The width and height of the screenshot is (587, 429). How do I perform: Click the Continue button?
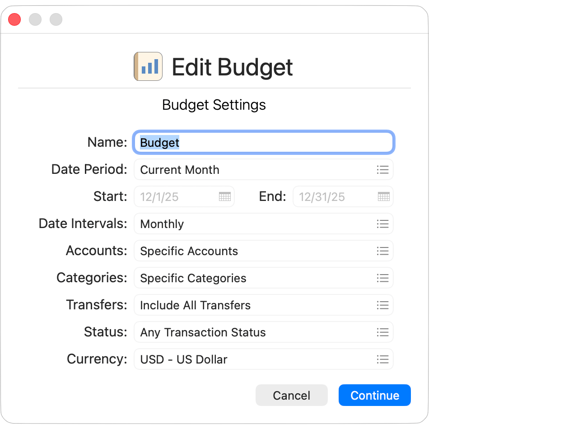click(374, 395)
